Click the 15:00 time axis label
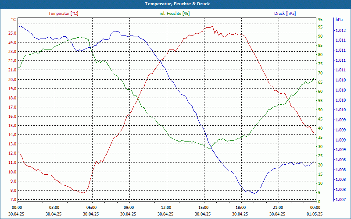This screenshot has height=219, width=351. pos(203,207)
